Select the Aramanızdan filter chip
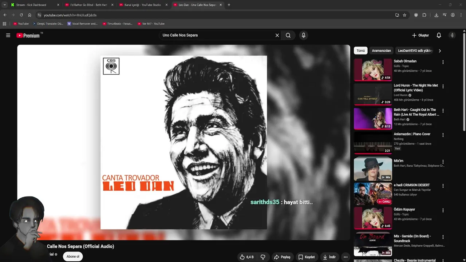The image size is (466, 262). pyautogui.click(x=381, y=51)
